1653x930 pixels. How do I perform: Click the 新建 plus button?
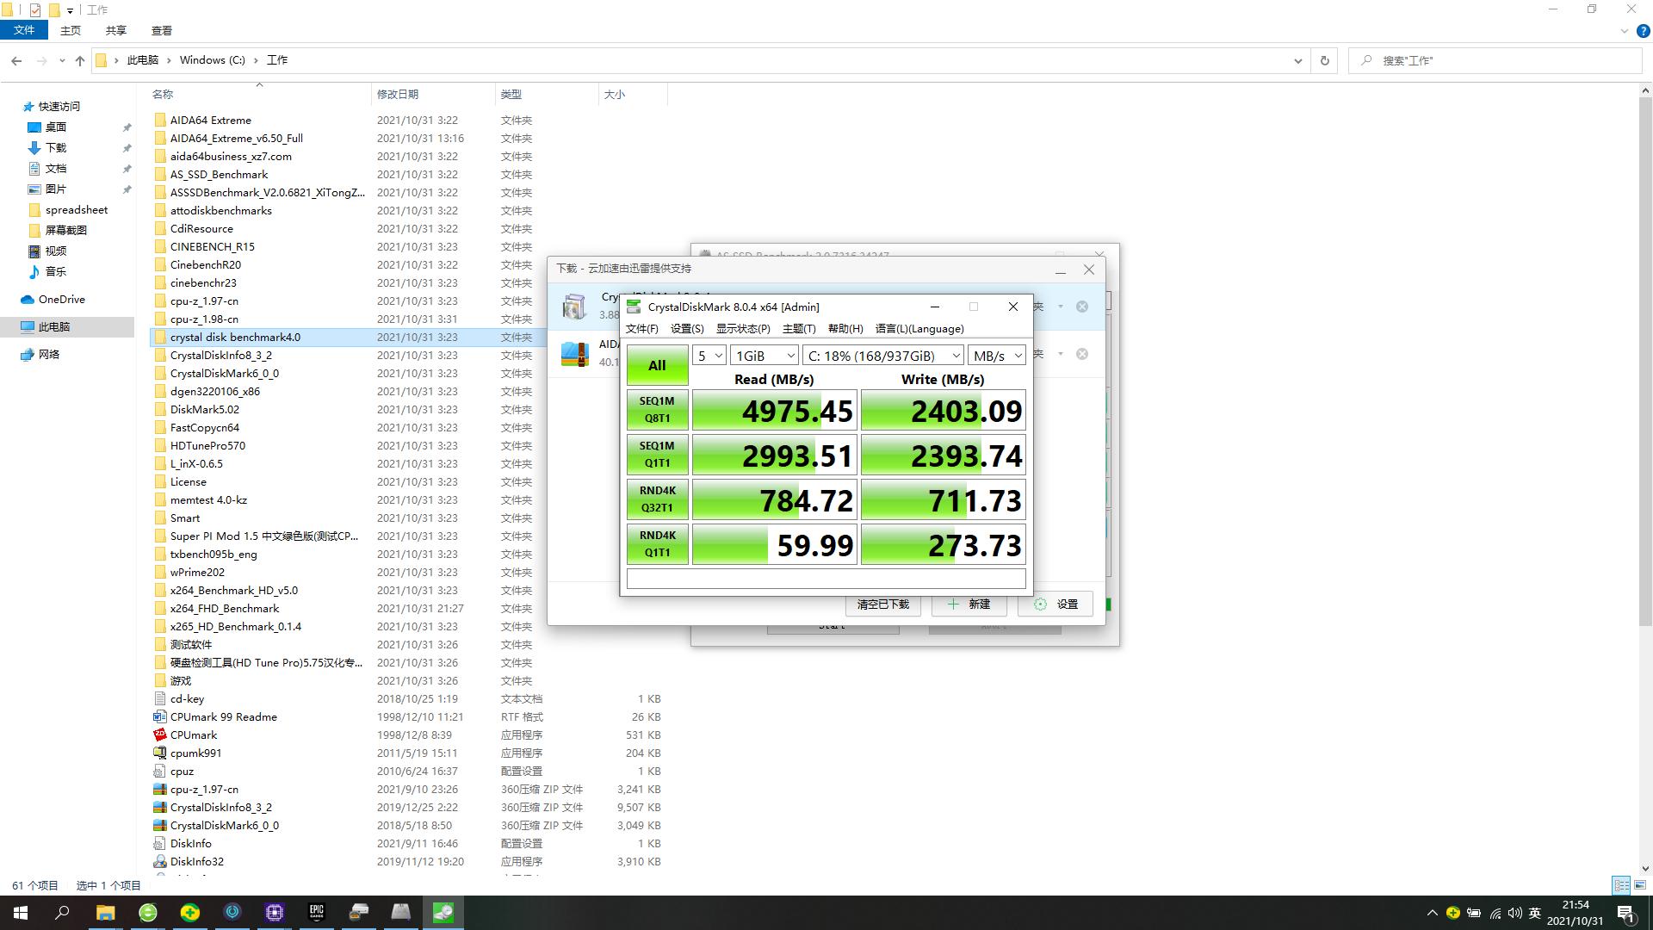[x=969, y=604]
